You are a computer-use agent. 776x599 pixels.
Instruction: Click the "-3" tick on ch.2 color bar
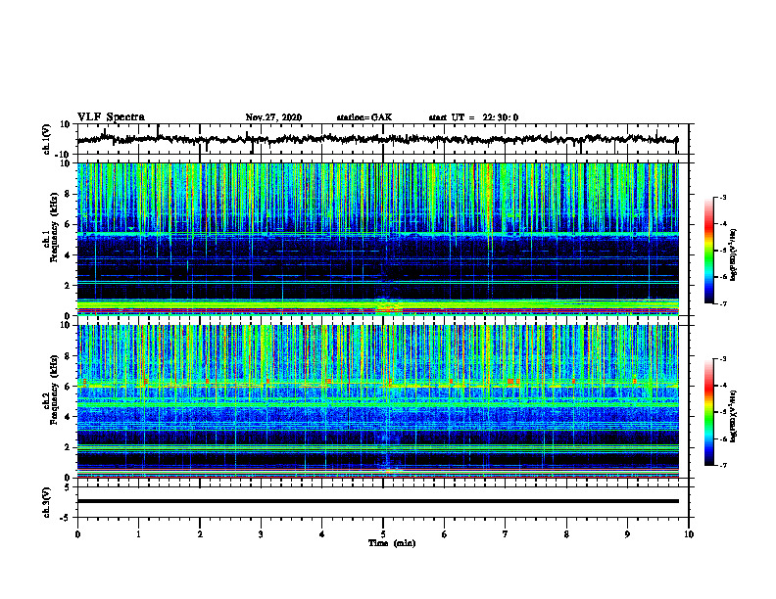point(723,359)
